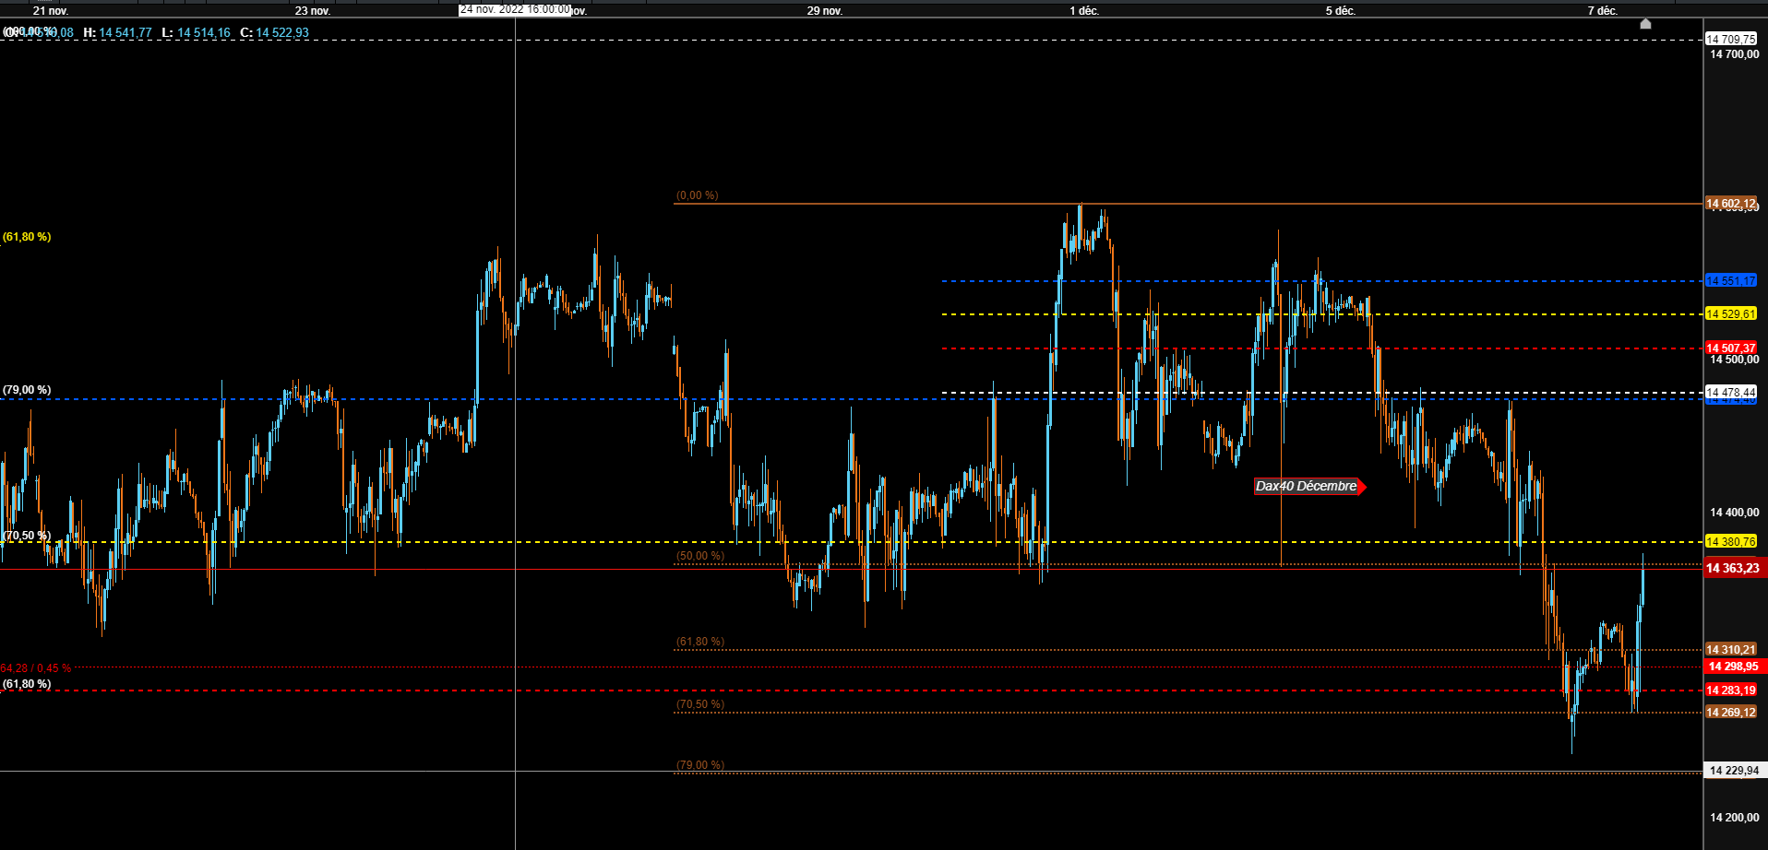Select the 14 310,21 Fibonacci price tag
The image size is (1768, 850).
[1731, 650]
